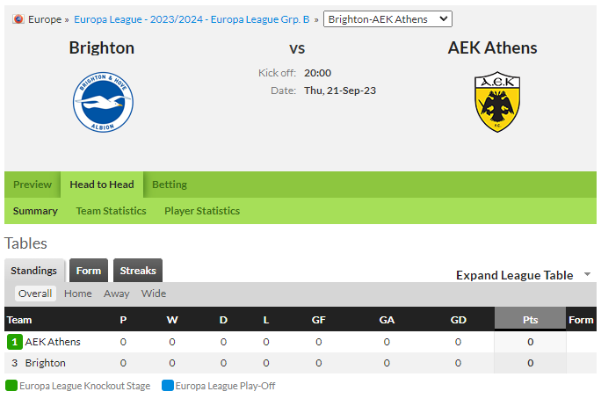Viewport: 601px width, 406px height.
Task: Click the Europe region globe icon
Action: (18, 19)
